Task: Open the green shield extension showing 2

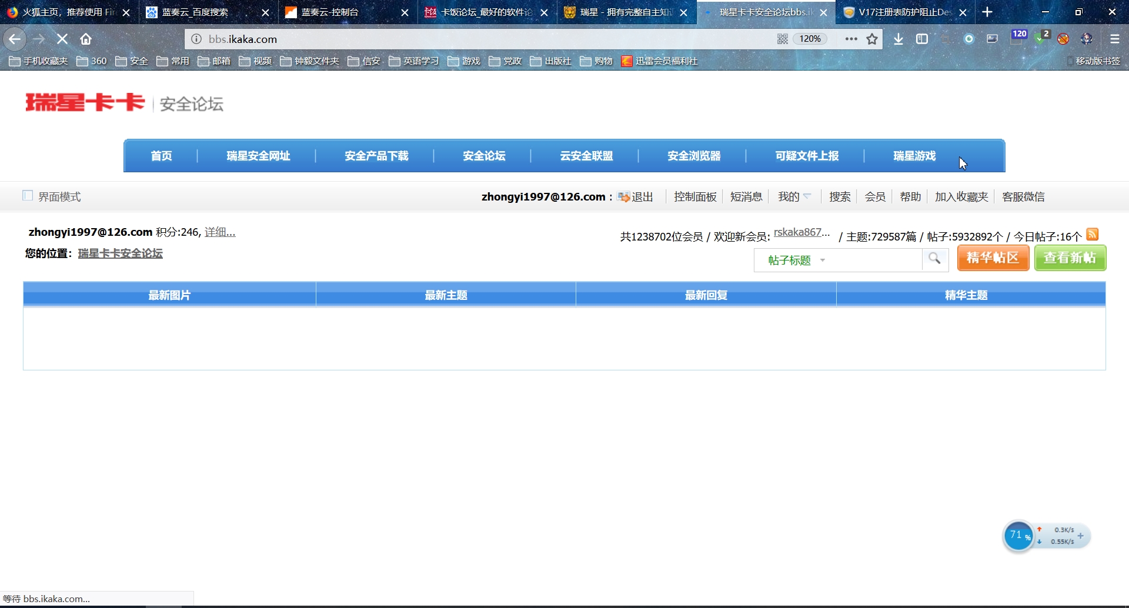Action: (x=1042, y=37)
